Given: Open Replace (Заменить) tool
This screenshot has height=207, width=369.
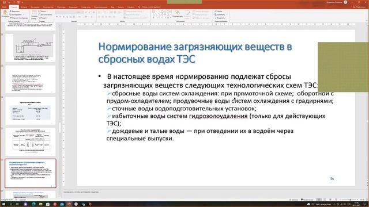Looking at the screenshot, I should pyautogui.click(x=220, y=14).
